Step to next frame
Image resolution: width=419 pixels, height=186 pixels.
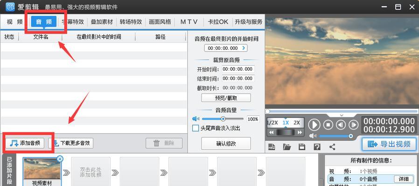(x=354, y=125)
